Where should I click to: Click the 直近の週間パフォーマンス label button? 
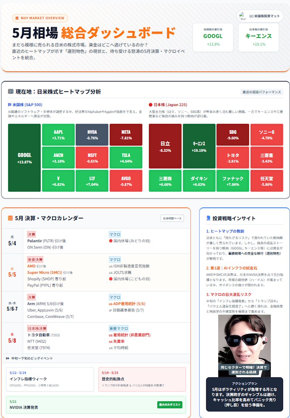click(x=262, y=92)
